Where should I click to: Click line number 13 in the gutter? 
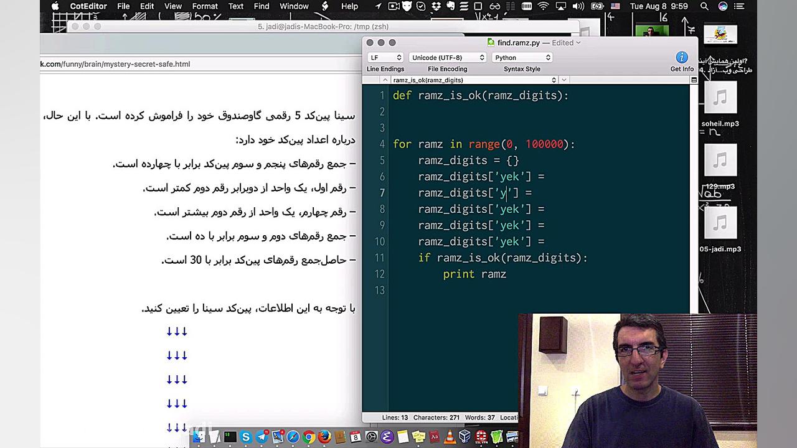(379, 290)
